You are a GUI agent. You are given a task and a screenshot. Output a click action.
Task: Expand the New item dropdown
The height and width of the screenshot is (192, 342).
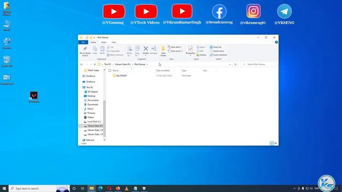click(175, 47)
